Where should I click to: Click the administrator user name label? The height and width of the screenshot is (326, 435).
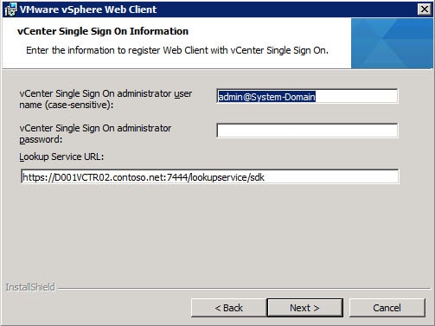point(106,99)
